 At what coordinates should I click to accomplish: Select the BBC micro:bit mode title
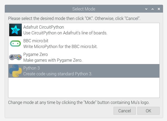36,41
